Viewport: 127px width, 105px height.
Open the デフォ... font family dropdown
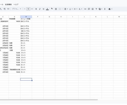(x=17, y=9)
